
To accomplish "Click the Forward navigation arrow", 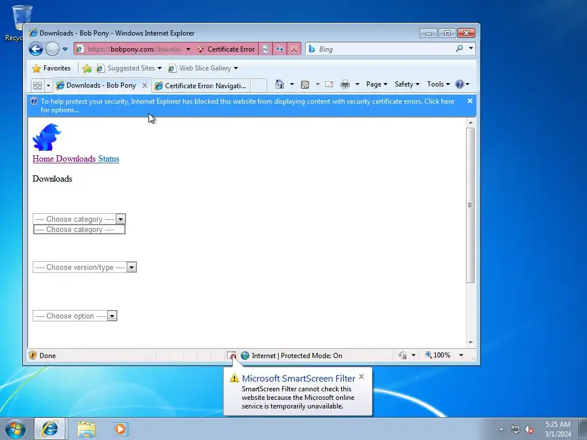I will 52,49.
